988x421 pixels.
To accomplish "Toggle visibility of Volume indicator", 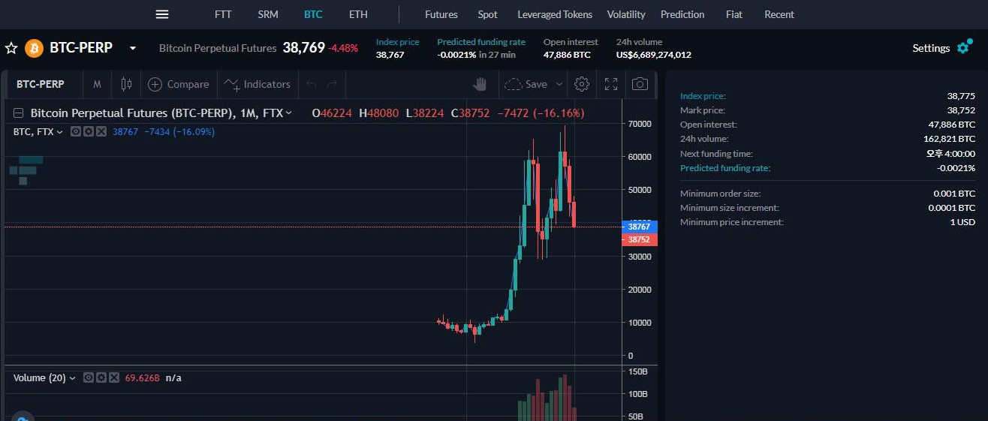I will (89, 377).
